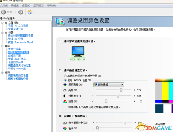Open 调整视频颜色设置 link
173x132 pixels.
click(x=18, y=75)
